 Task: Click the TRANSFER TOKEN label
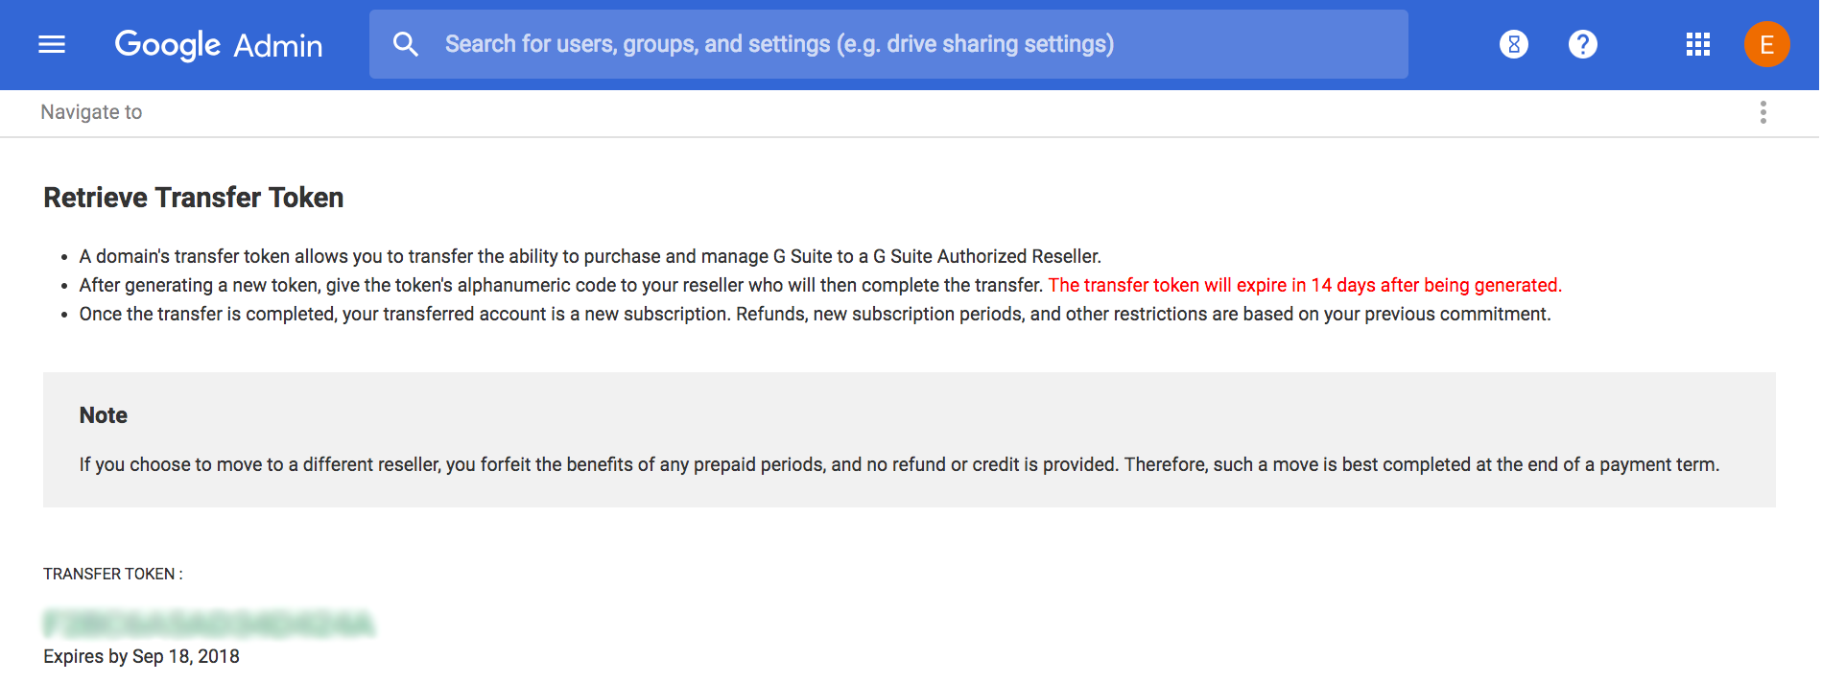tap(112, 574)
